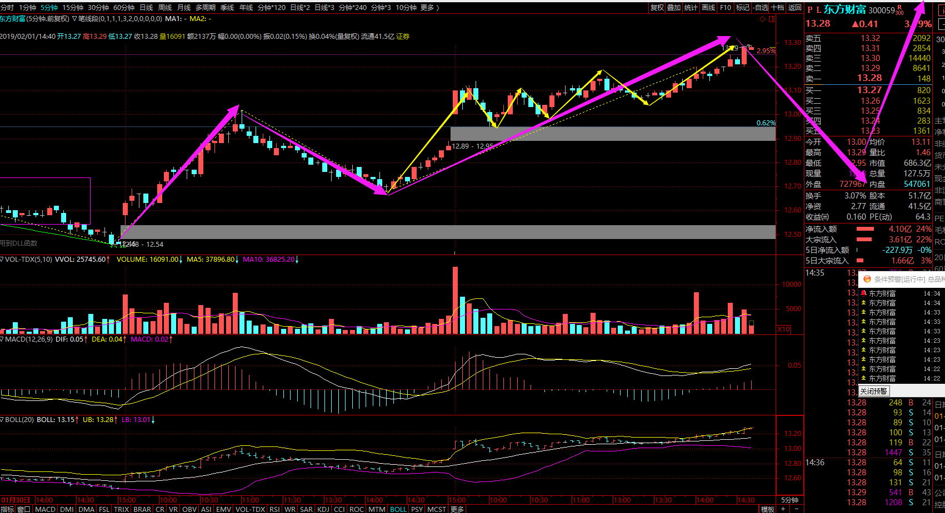945x513 pixels.
Task: Select OBV indicator in bottom bar
Action: (189, 509)
